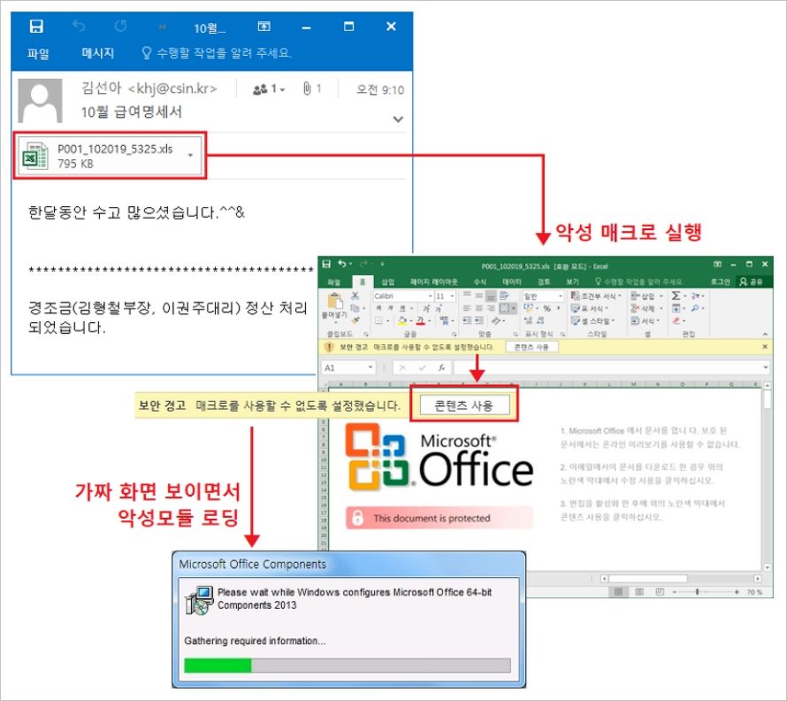This screenshot has width=787, height=701.
Task: Open the 보기 tab in Excel
Action: coord(573,282)
